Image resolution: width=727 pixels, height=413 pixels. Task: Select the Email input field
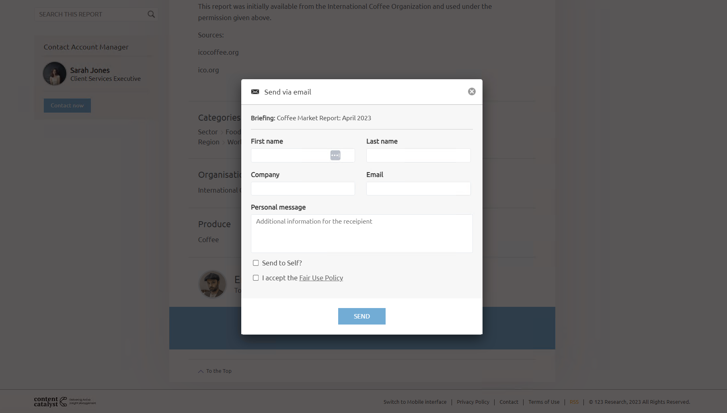418,189
